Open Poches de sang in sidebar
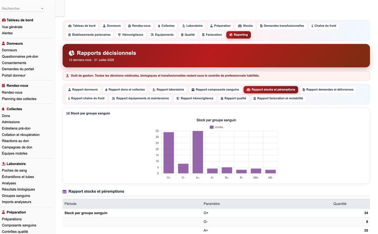Image resolution: width=378 pixels, height=234 pixels. pos(14,171)
